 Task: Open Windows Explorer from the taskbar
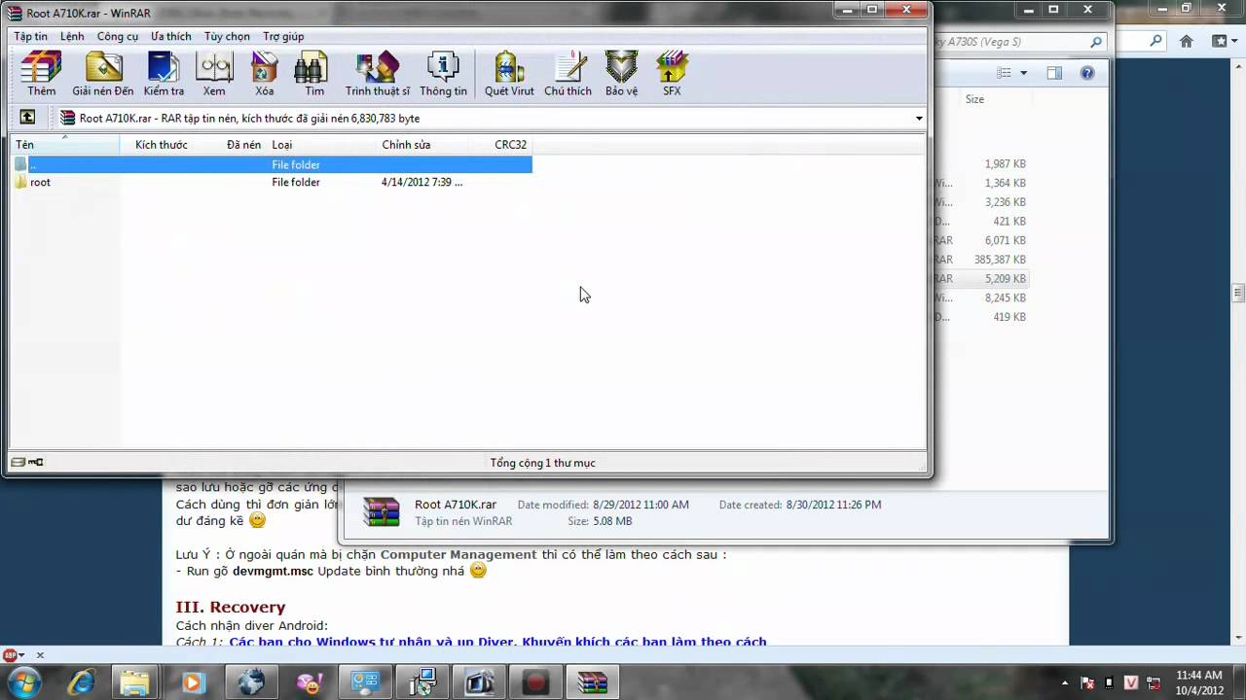click(135, 682)
